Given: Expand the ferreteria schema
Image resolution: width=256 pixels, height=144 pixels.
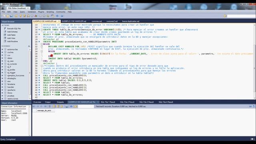Looking at the screenshot, I should click(x=2, y=84).
